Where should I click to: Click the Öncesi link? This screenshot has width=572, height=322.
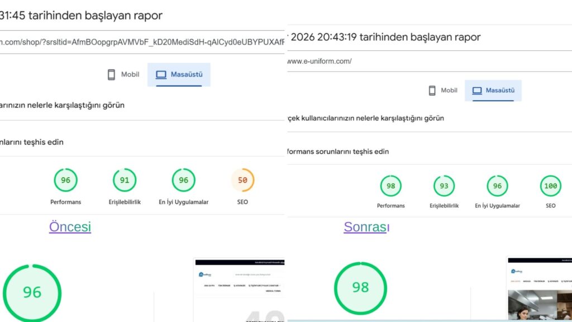coord(70,227)
